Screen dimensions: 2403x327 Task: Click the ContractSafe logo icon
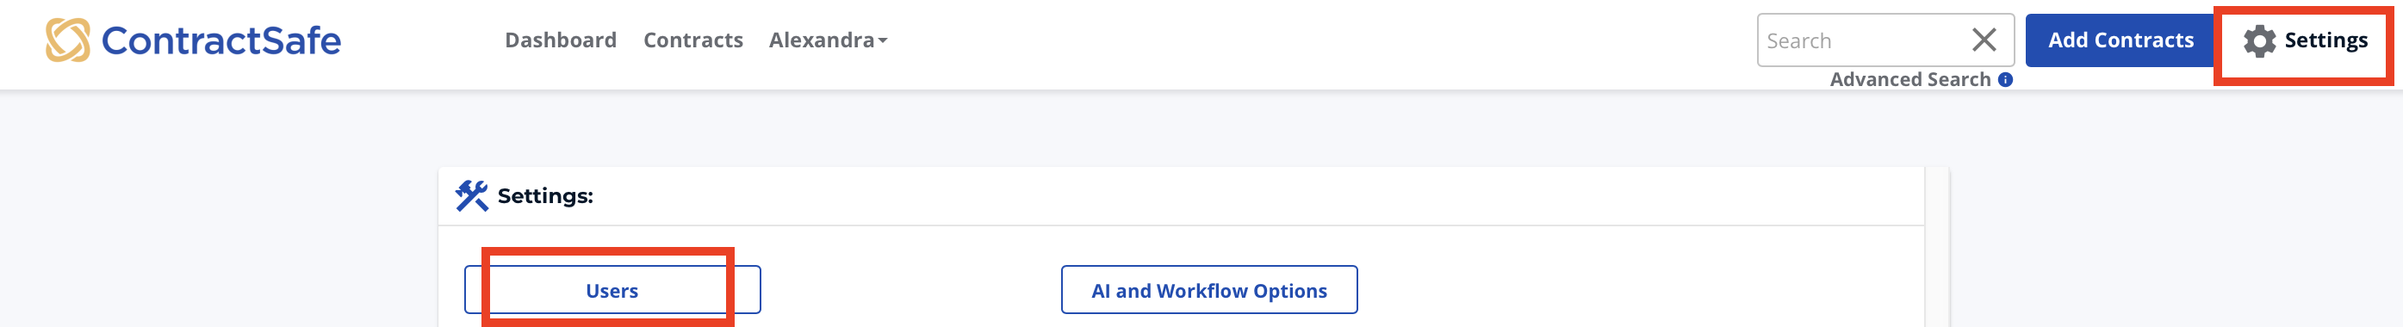pyautogui.click(x=68, y=40)
